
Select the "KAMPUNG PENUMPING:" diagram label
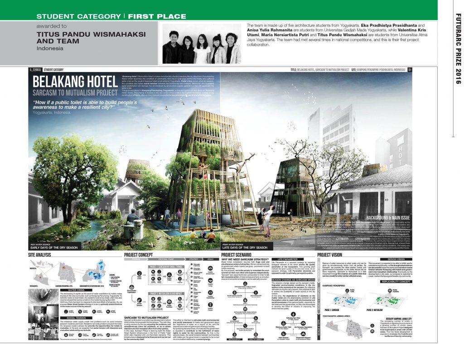click(333, 286)
